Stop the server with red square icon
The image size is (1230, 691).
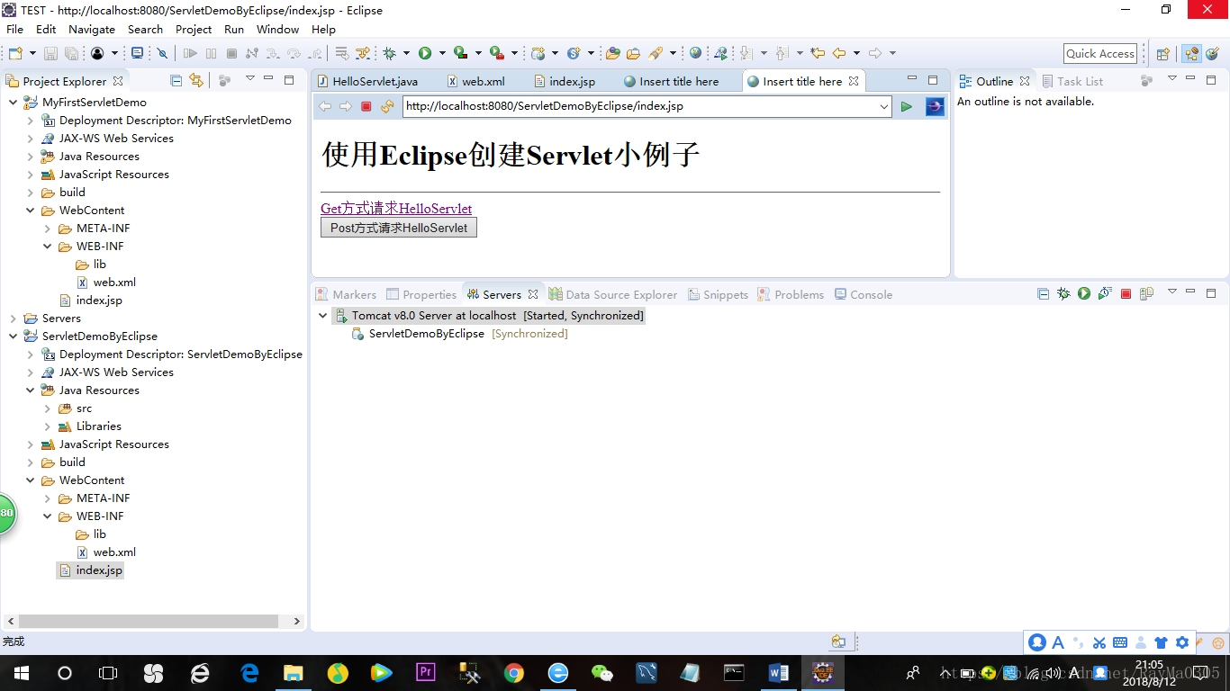1126,293
